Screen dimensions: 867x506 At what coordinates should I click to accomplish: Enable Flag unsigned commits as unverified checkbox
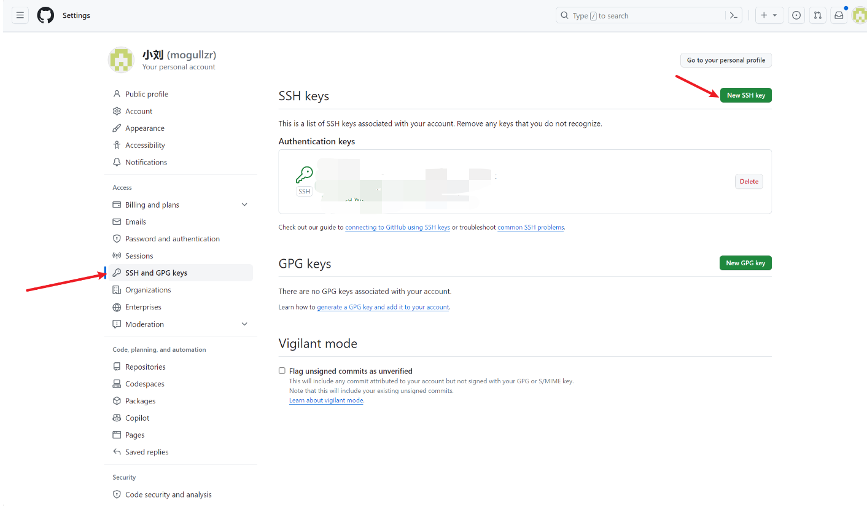282,371
